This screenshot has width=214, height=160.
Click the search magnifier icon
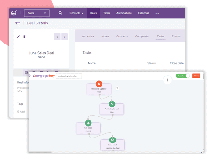coord(60,13)
